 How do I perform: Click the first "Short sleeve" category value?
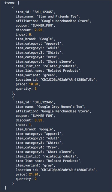59,61
